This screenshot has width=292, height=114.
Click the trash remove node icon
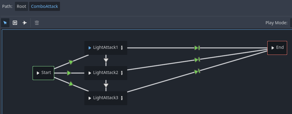37,23
